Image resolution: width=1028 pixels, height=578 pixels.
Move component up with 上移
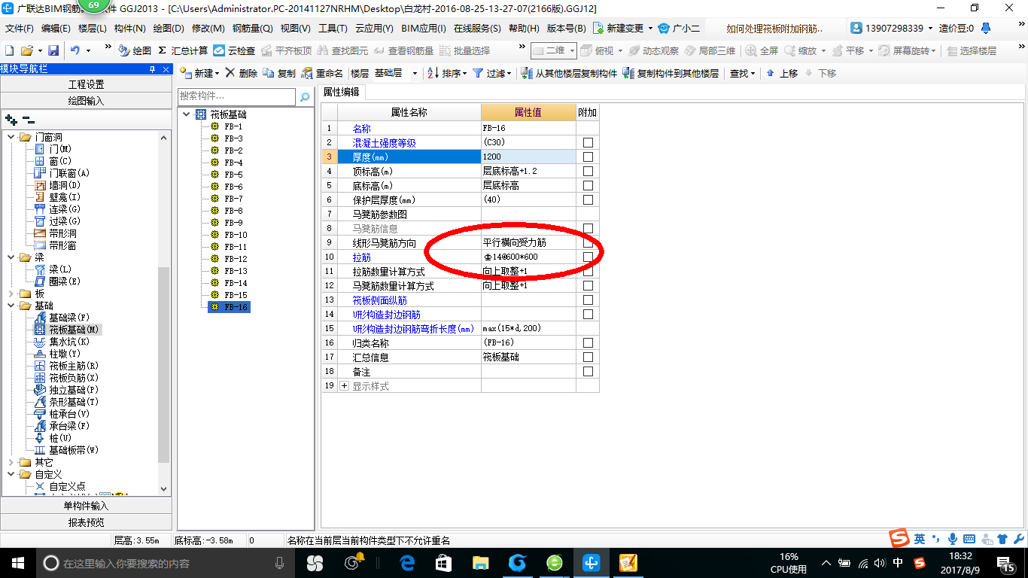tap(782, 73)
